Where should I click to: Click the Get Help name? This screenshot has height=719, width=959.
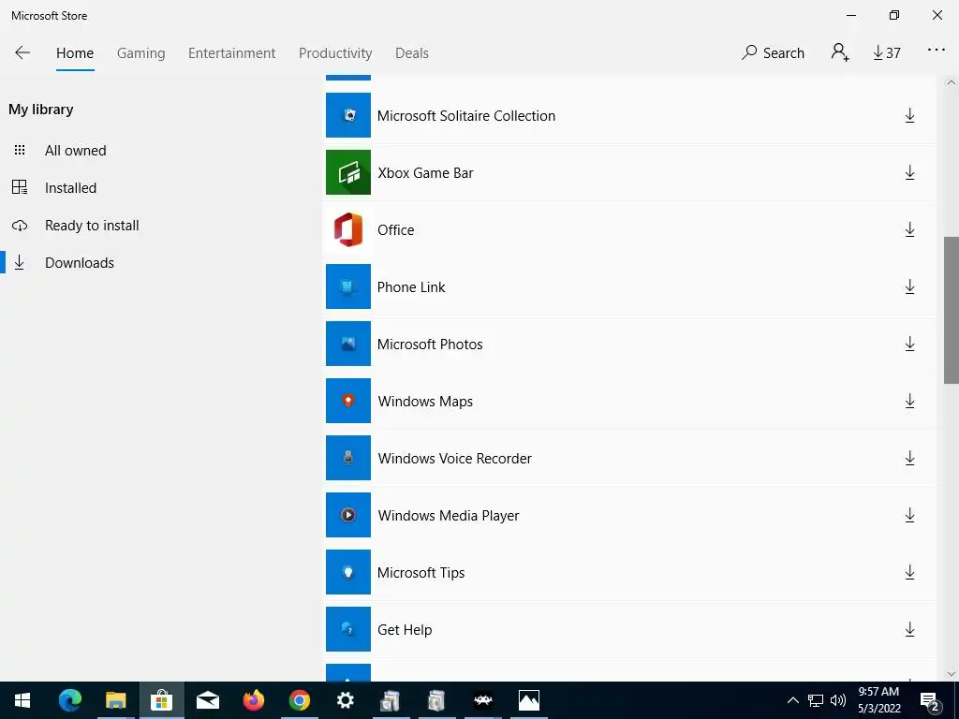pyautogui.click(x=405, y=629)
